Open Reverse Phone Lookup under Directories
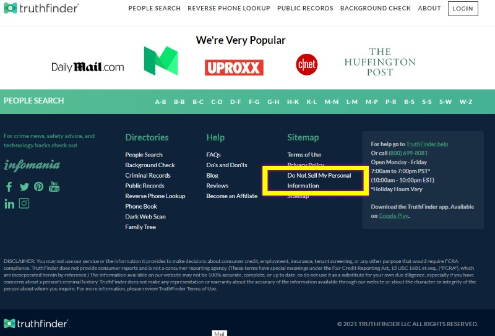This screenshot has width=495, height=336. pos(155,196)
